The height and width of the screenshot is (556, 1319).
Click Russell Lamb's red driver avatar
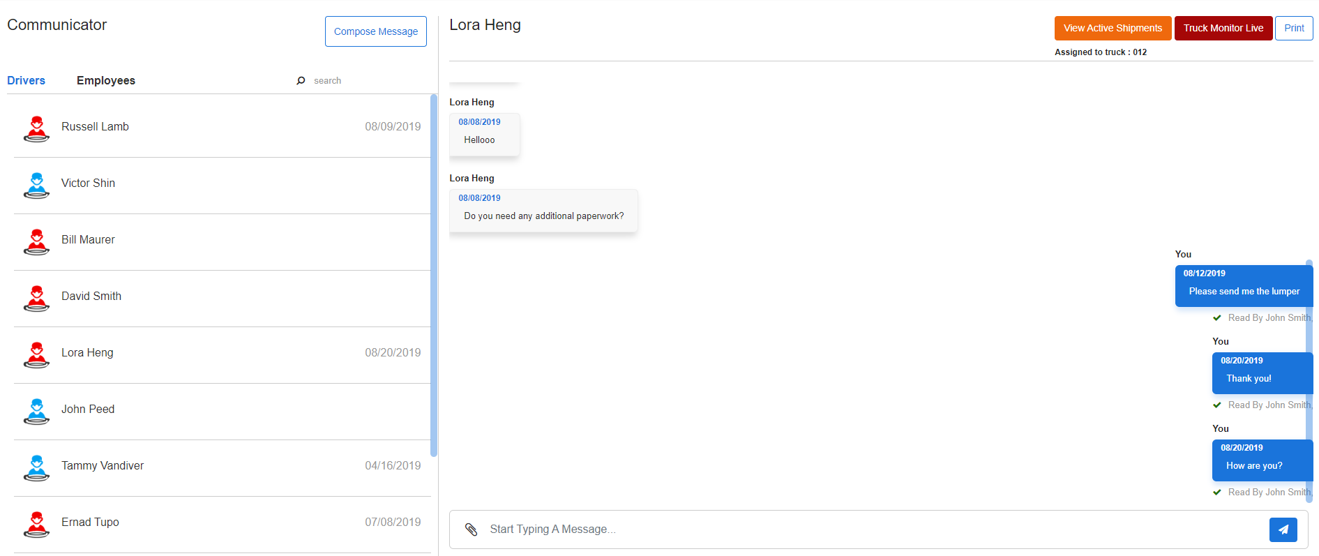[36, 128]
